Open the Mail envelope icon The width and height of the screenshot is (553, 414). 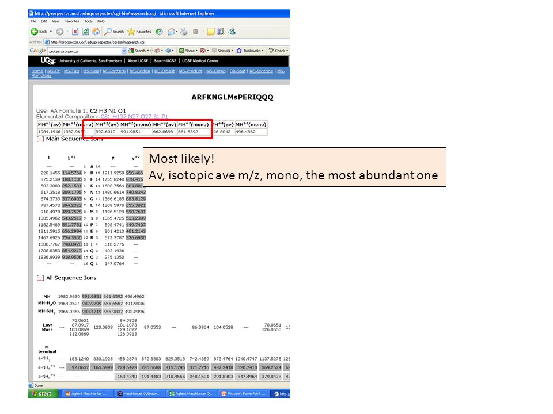pos(172,32)
